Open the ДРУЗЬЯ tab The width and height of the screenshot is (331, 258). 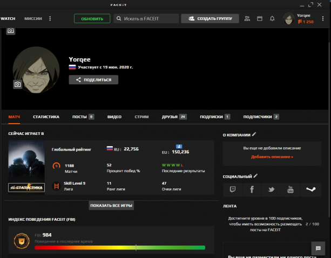170,117
